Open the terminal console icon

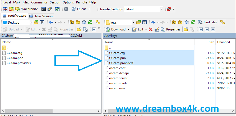tap(44, 9)
